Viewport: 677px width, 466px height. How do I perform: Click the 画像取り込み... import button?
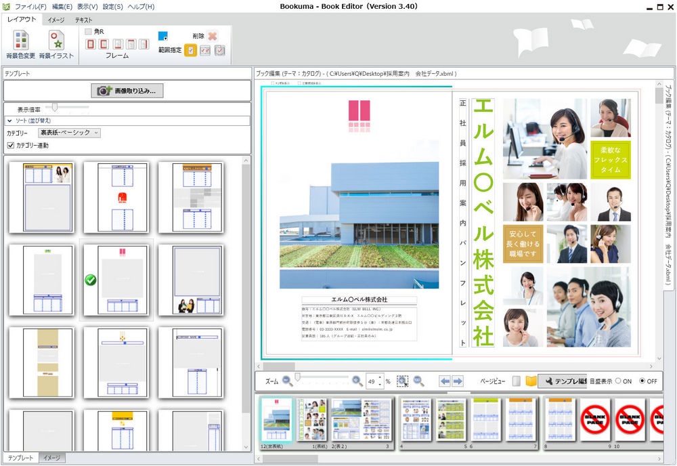coord(127,90)
